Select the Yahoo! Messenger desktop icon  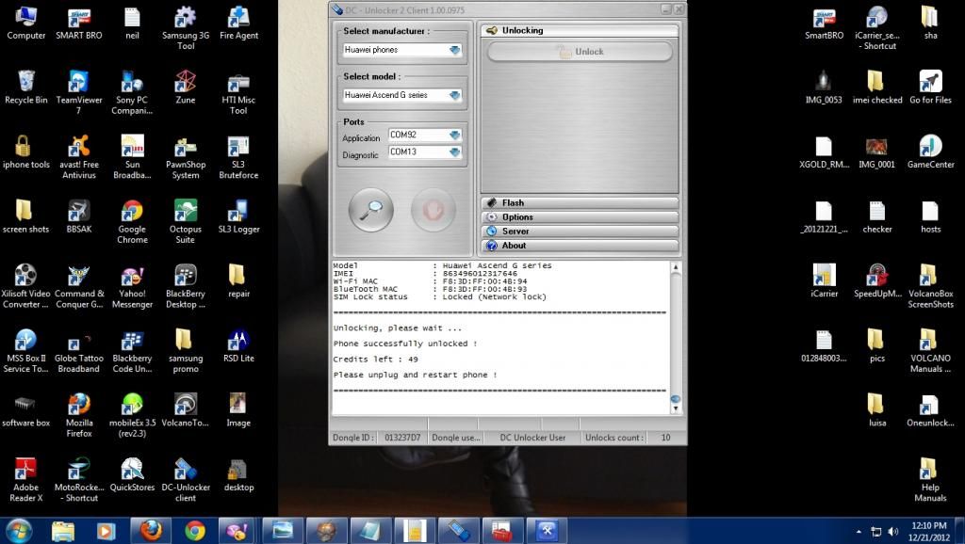click(x=132, y=286)
